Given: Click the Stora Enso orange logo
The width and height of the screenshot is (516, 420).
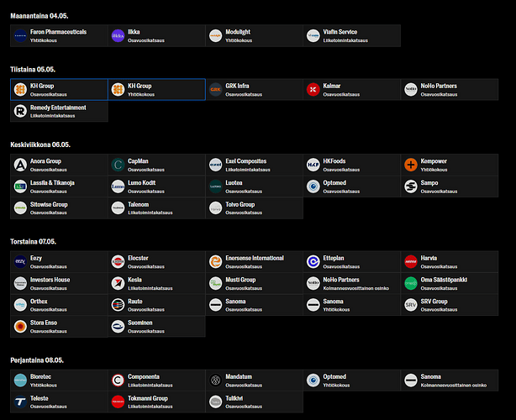Looking at the screenshot, I should [20, 326].
